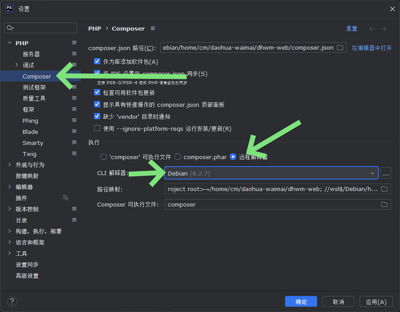The image size is (400, 312).
Task: Click the project-level icon beside PHP
Action: pyautogui.click(x=74, y=43)
